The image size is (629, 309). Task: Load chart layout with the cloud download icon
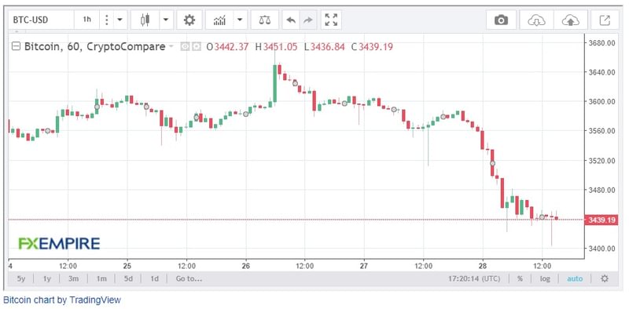[536, 20]
